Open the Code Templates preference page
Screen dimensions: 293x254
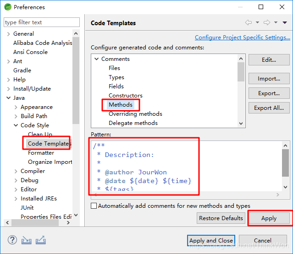click(50, 143)
